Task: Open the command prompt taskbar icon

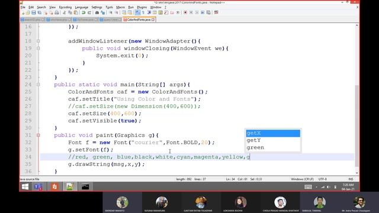Action: point(85,187)
